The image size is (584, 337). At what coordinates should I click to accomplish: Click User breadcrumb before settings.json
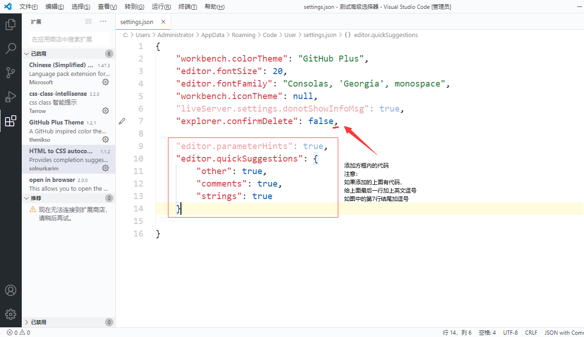pyautogui.click(x=290, y=35)
